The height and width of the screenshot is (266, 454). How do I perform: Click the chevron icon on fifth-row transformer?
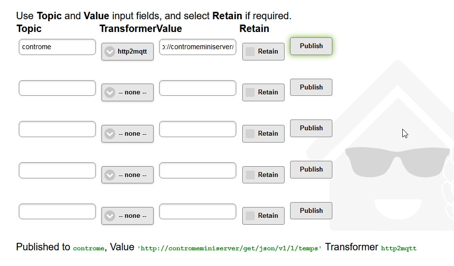point(110,216)
